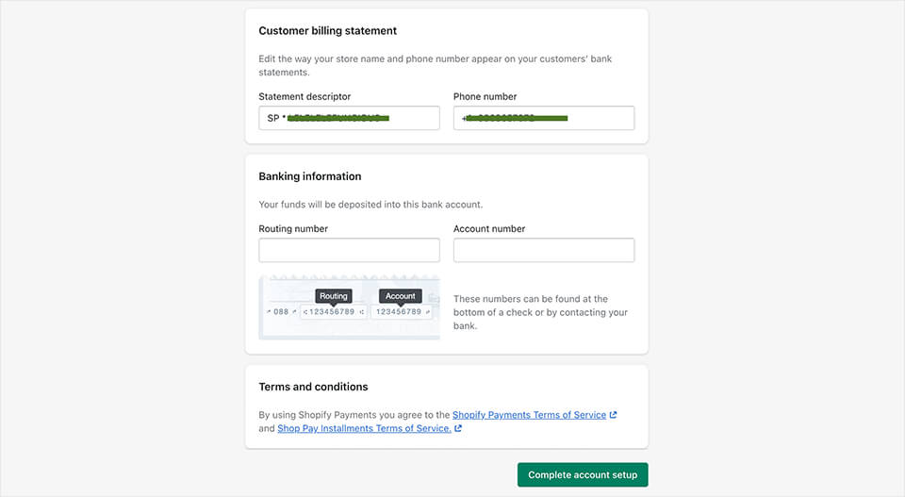Click the "Phone number" field label
Screen dimensions: 905x497
tap(485, 96)
